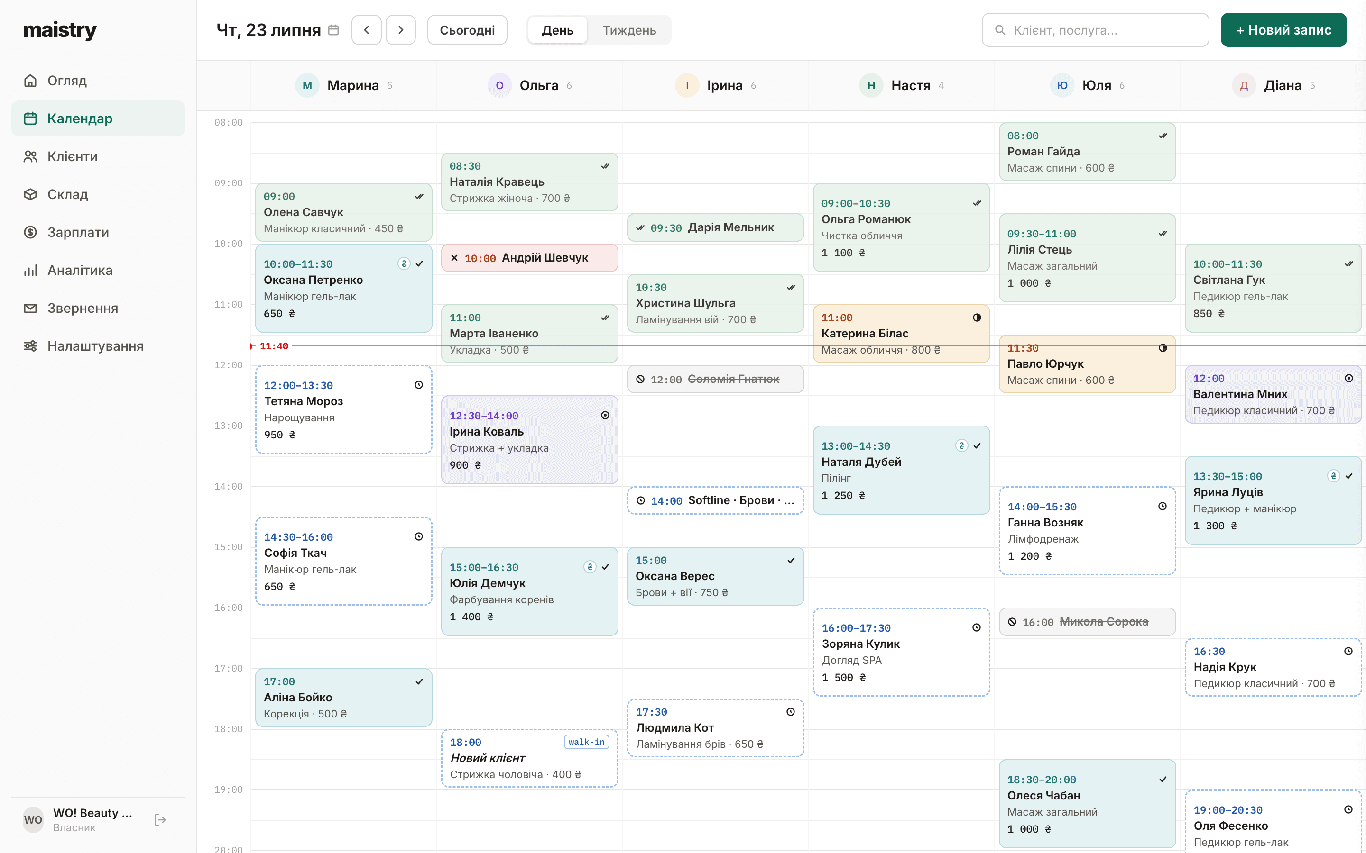
Task: Open the date picker calendar icon
Action: pos(333,30)
